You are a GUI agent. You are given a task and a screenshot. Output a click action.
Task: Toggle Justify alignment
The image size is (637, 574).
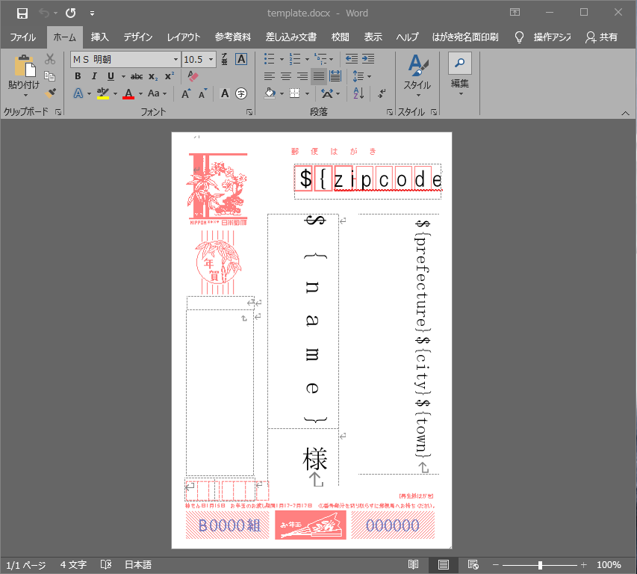click(319, 76)
